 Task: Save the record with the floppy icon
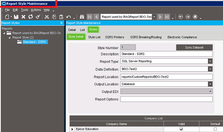(16, 17)
